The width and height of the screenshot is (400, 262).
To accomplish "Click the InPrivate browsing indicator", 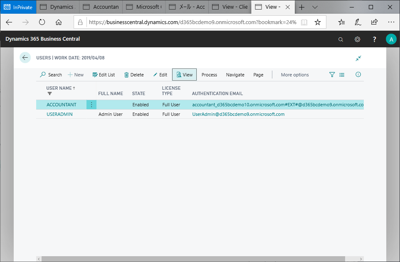I will click(x=18, y=7).
